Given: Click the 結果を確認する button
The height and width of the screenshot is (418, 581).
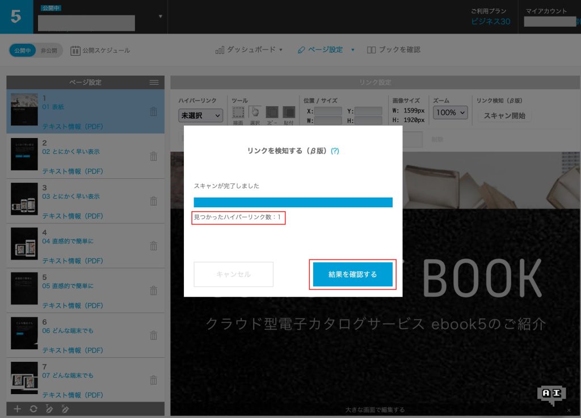Looking at the screenshot, I should point(352,274).
